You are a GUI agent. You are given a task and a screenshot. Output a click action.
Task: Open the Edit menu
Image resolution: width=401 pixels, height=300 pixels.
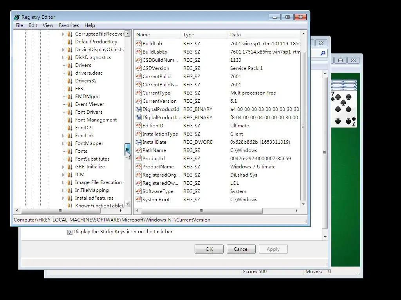[33, 25]
